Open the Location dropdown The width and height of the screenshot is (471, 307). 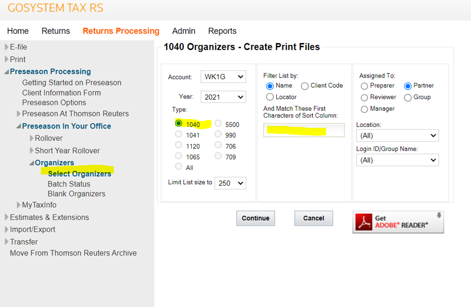point(398,135)
